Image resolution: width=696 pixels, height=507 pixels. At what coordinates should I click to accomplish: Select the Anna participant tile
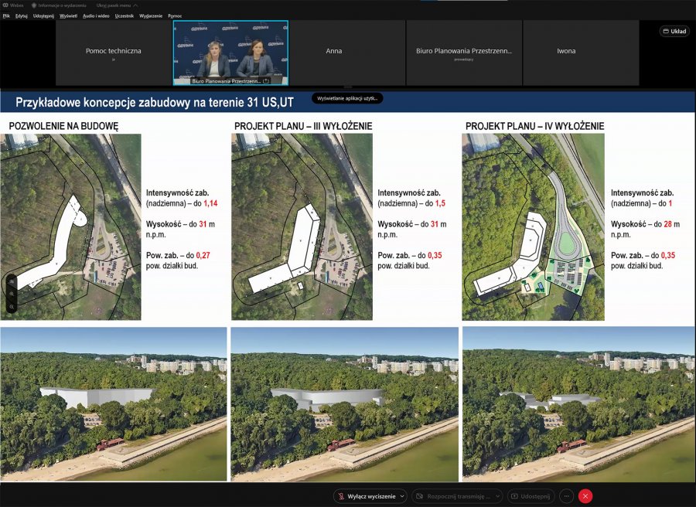[x=334, y=52]
